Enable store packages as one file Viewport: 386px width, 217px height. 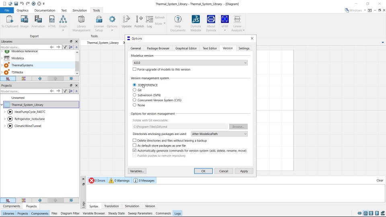pos(134,145)
